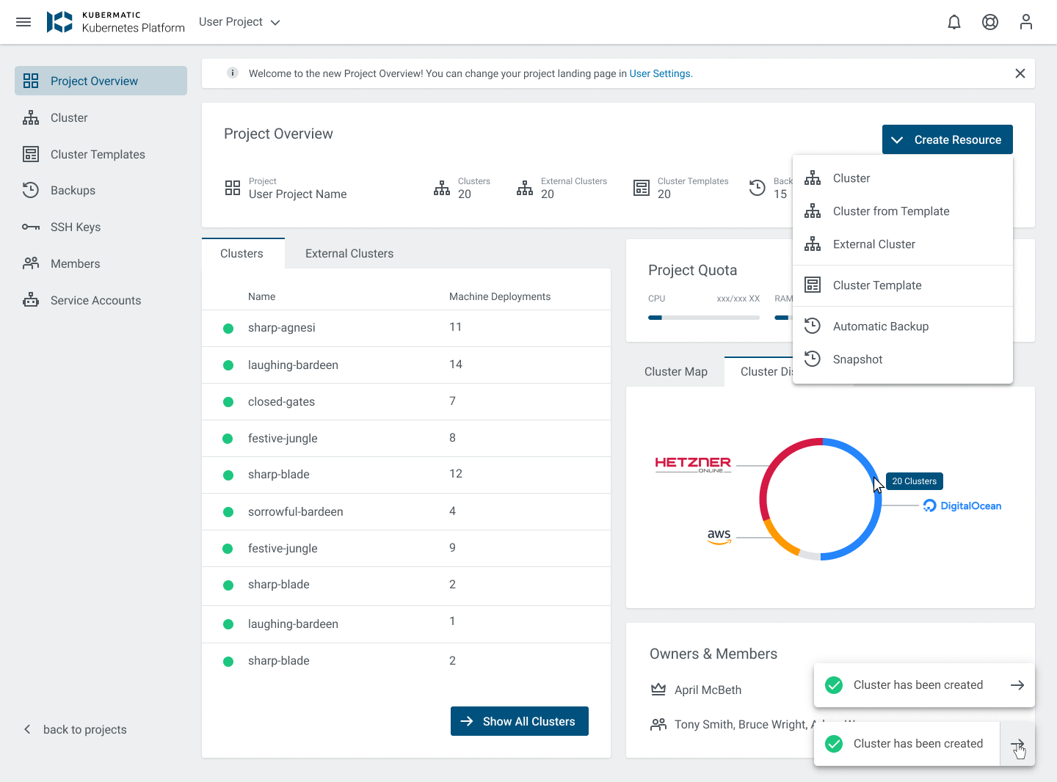Open notifications via the bell icon
This screenshot has width=1057, height=782.
tap(954, 22)
